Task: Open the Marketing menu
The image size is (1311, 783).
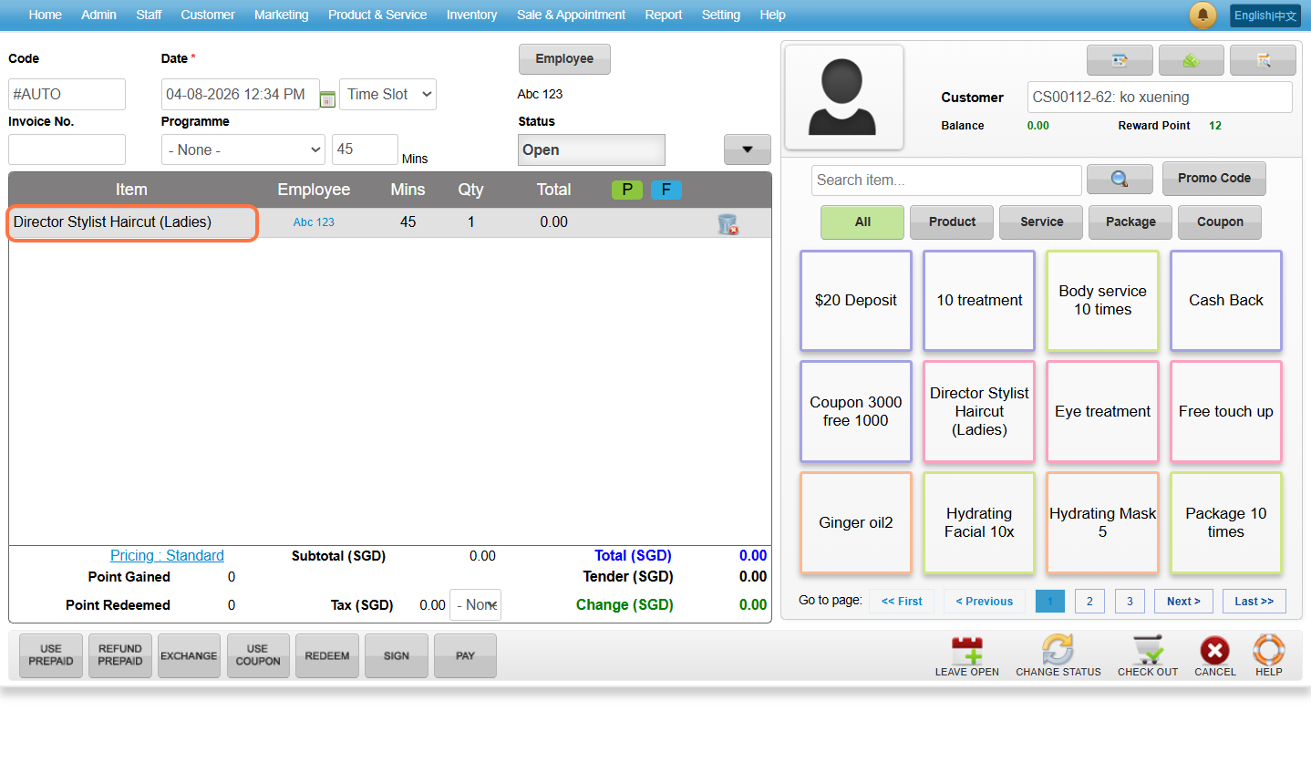Action: 281,15
